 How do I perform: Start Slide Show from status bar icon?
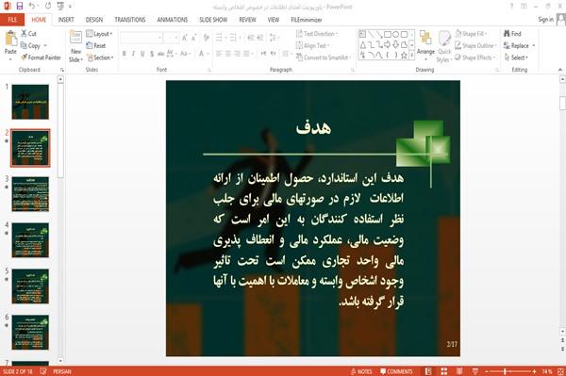point(475,371)
